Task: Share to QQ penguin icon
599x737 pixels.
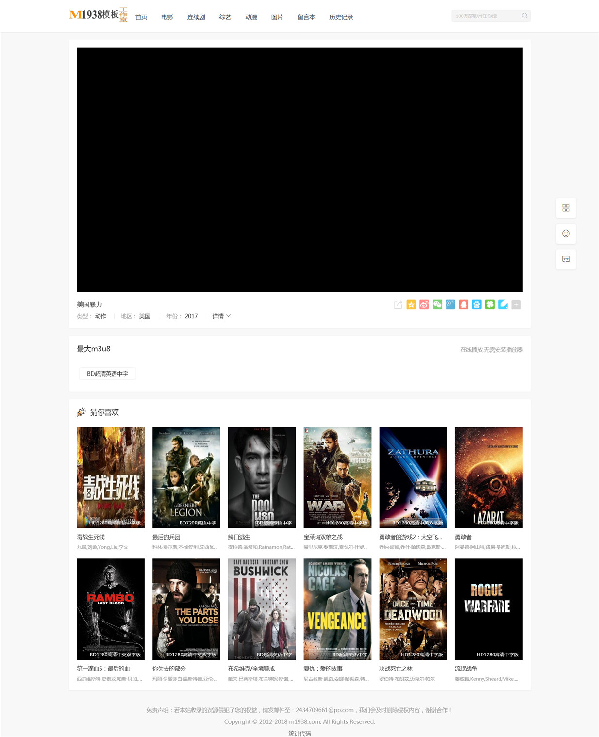Action: (464, 305)
